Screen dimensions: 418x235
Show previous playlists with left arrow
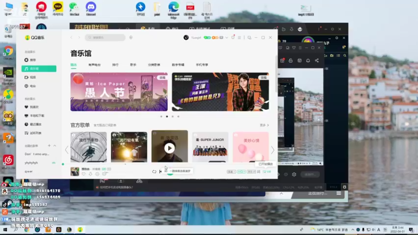tap(67, 150)
